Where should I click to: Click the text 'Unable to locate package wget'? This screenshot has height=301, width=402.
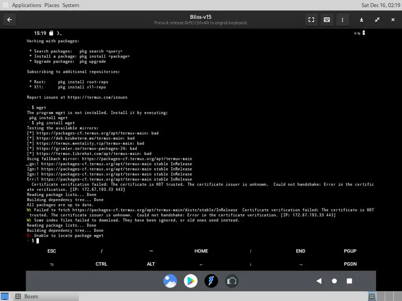coord(69,236)
